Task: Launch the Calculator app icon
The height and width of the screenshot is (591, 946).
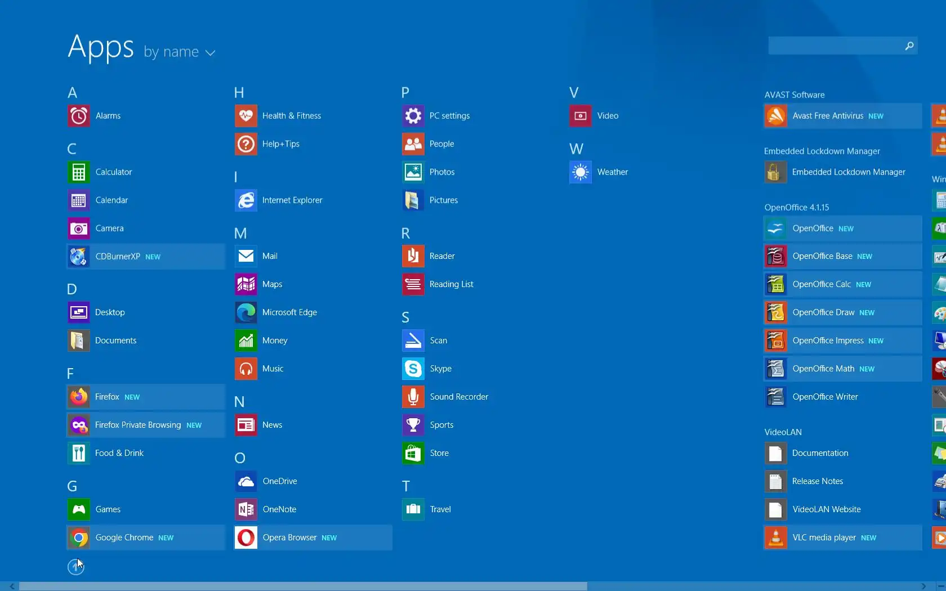Action: coord(79,172)
